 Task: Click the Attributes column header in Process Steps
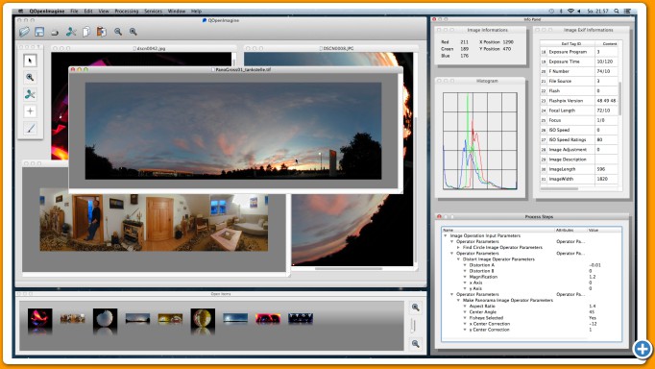click(571, 230)
